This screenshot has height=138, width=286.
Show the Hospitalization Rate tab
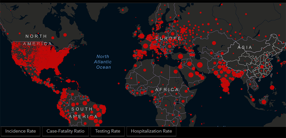point(151,131)
